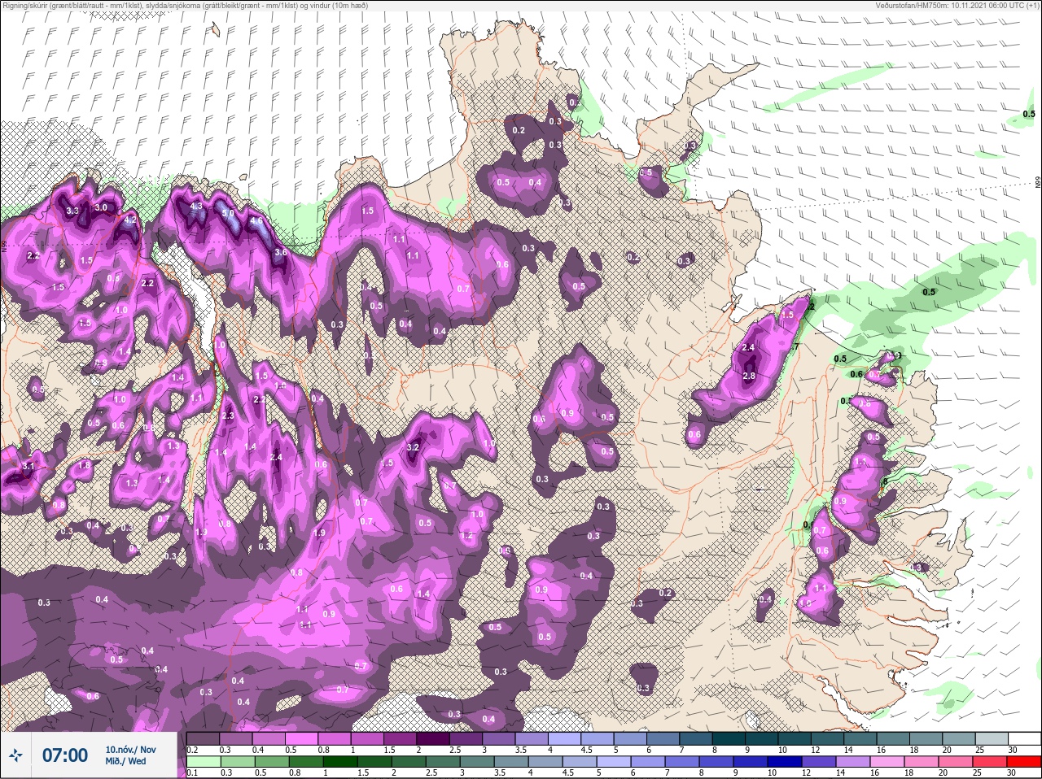Click the 3.1 precipitation value at the left edge
Viewport: 1042px width, 779px height.
point(29,466)
